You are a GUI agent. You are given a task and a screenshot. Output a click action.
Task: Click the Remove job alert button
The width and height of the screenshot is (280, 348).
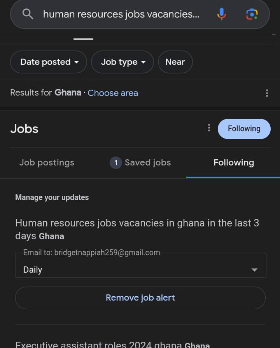point(140,298)
